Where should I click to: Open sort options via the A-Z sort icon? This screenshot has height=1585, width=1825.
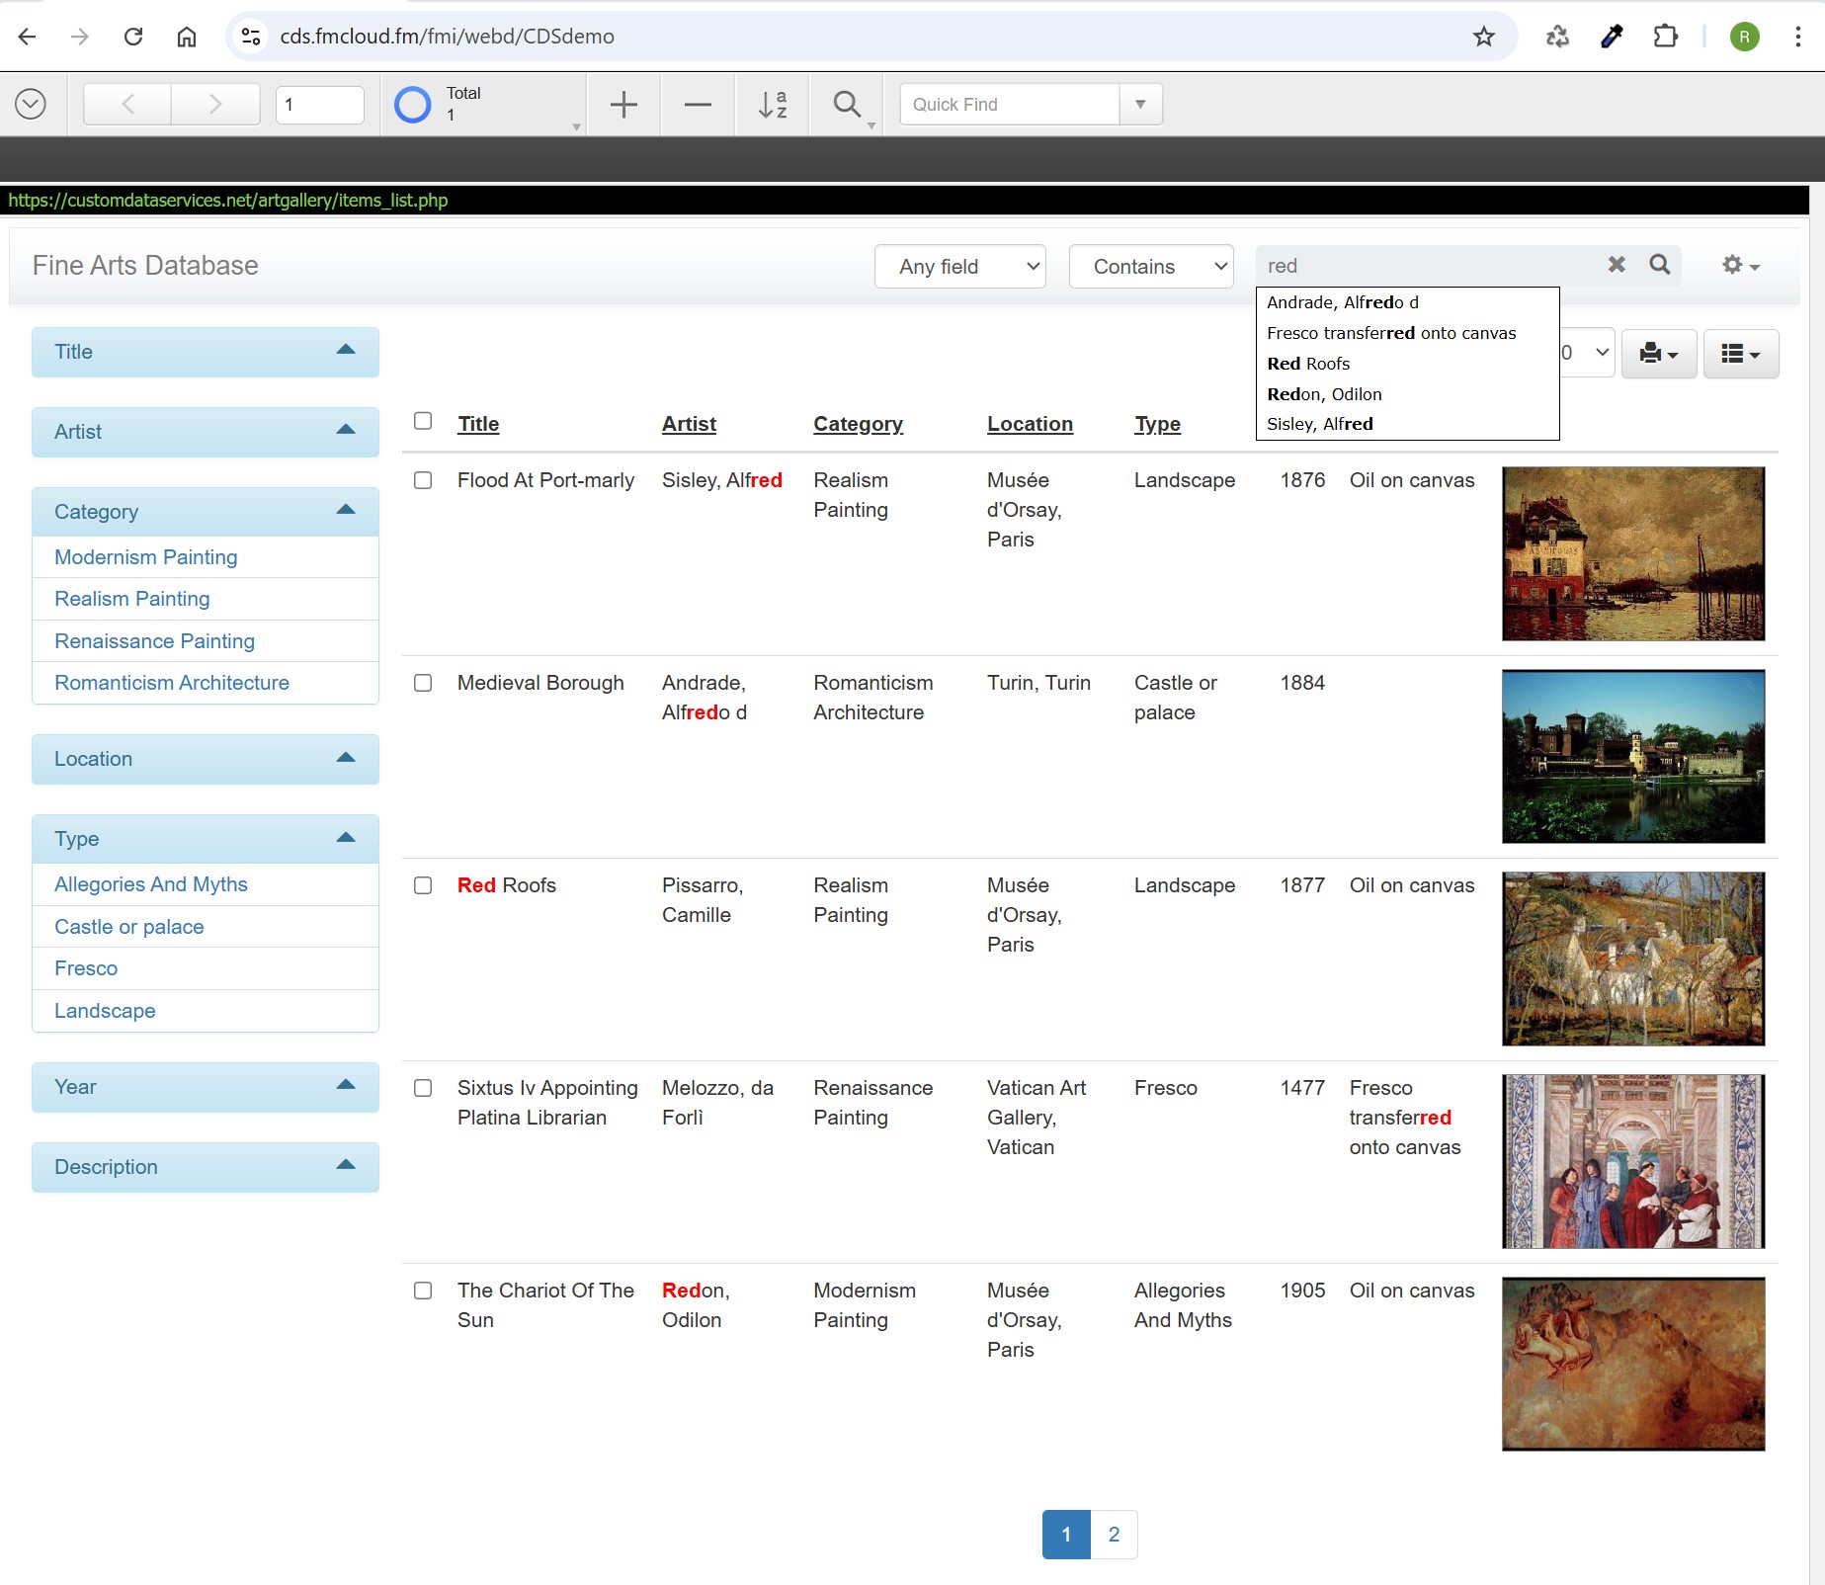click(772, 104)
